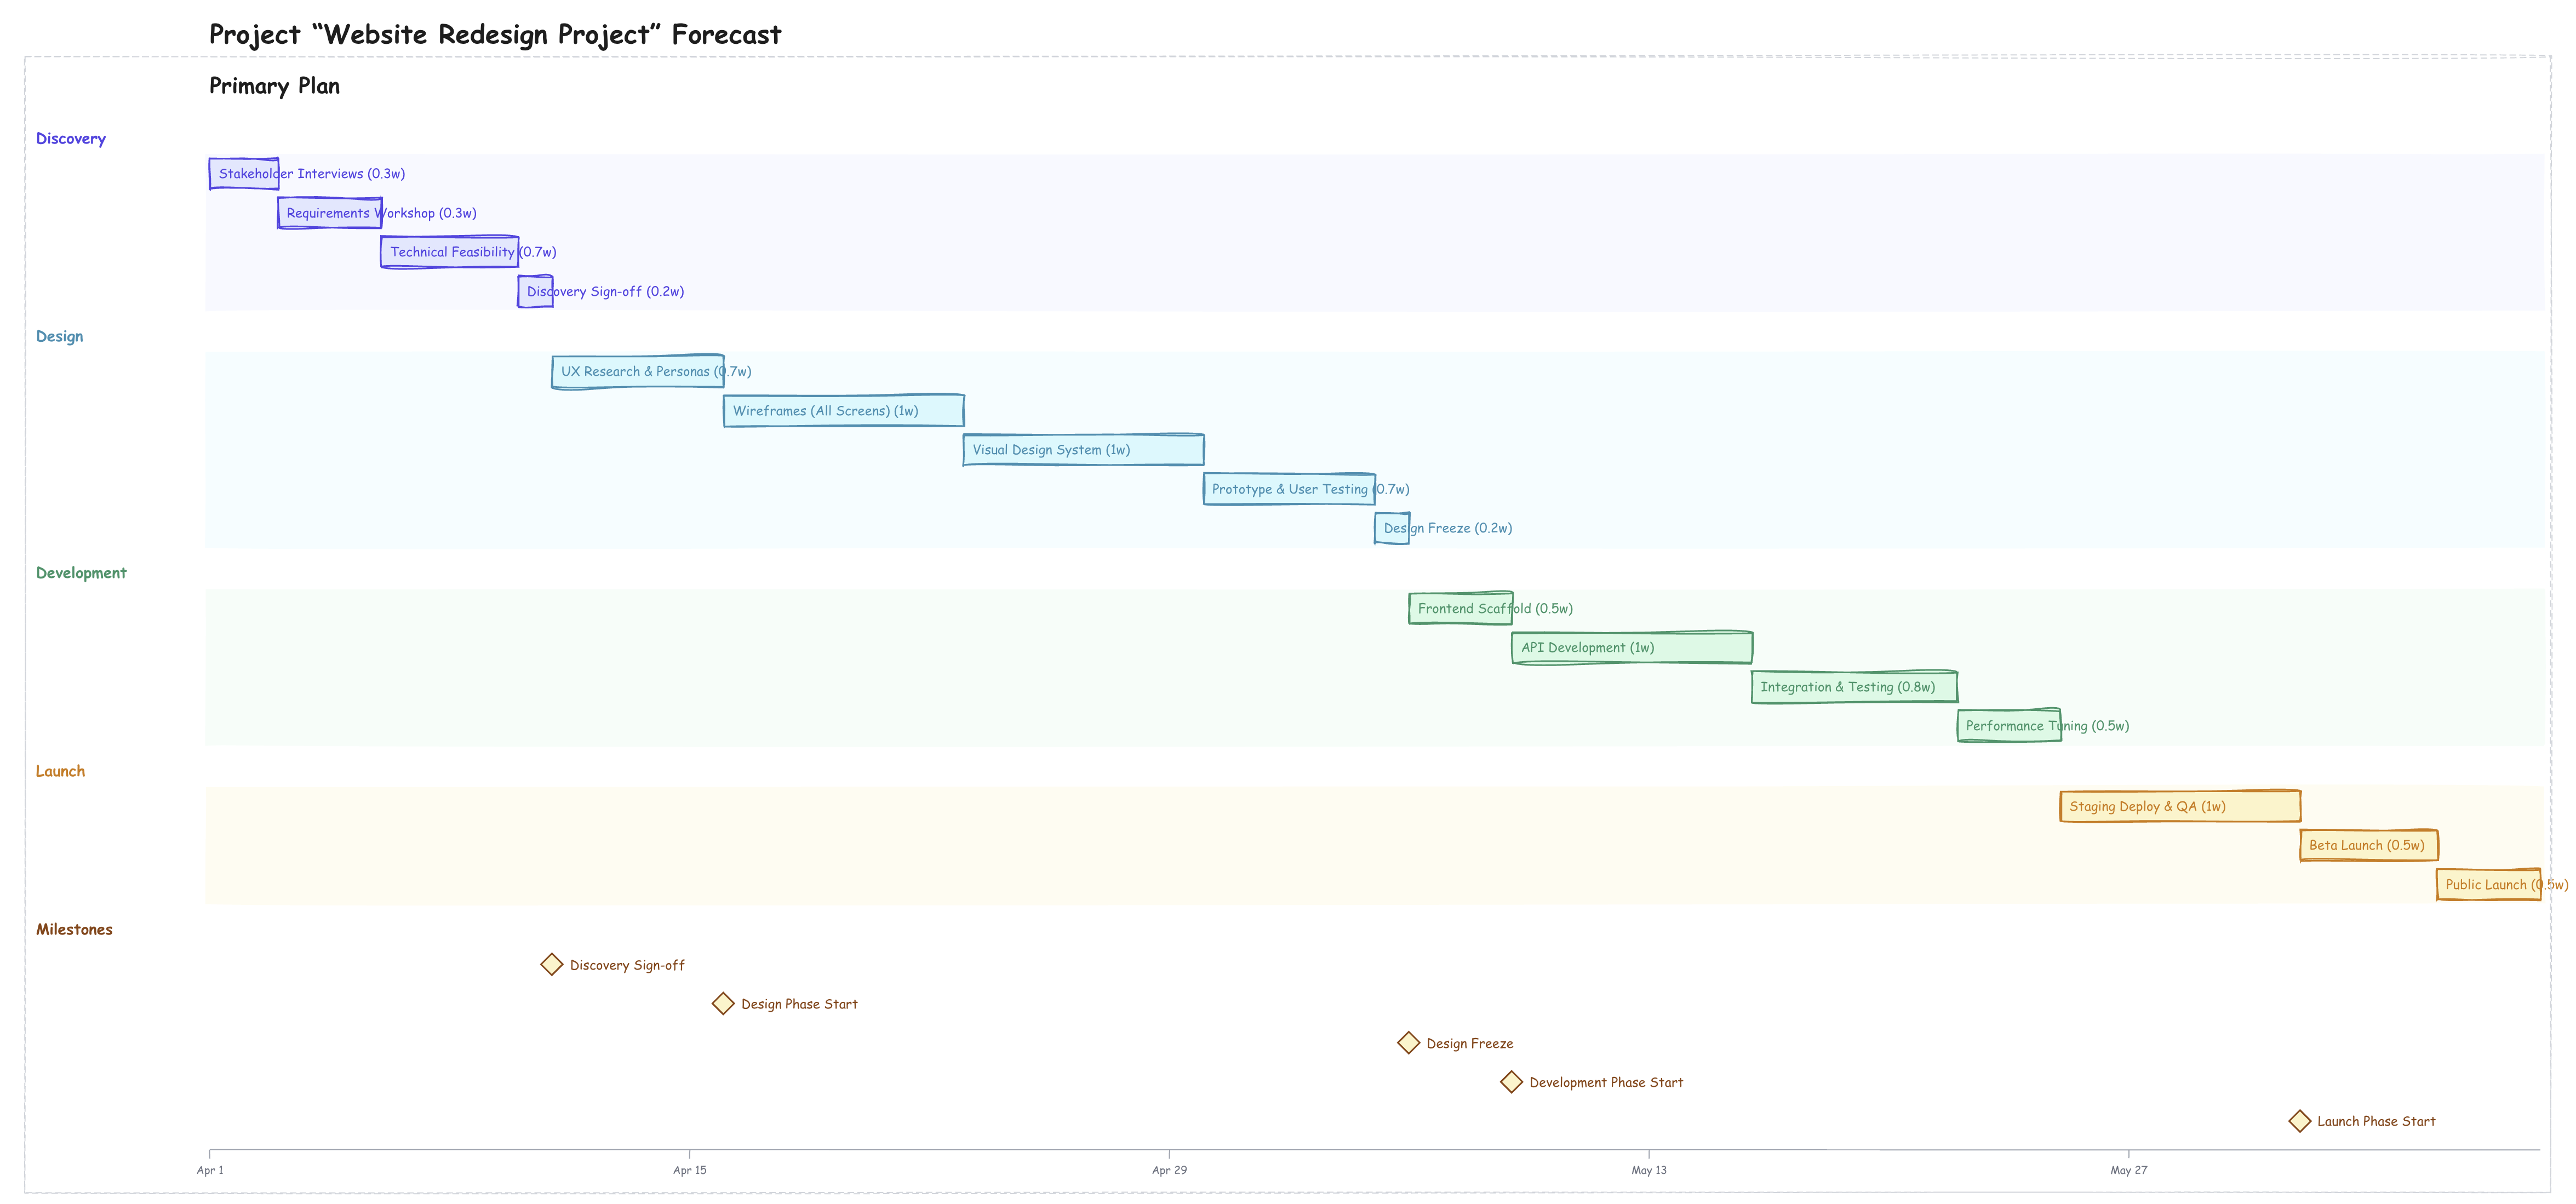Viewport: 2576px width, 1204px height.
Task: Select the Launch Phase Start diamond
Action: 2300,1121
